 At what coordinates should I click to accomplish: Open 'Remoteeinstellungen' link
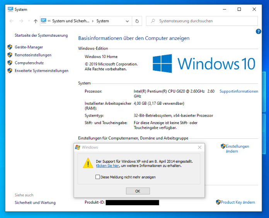pos(33,55)
